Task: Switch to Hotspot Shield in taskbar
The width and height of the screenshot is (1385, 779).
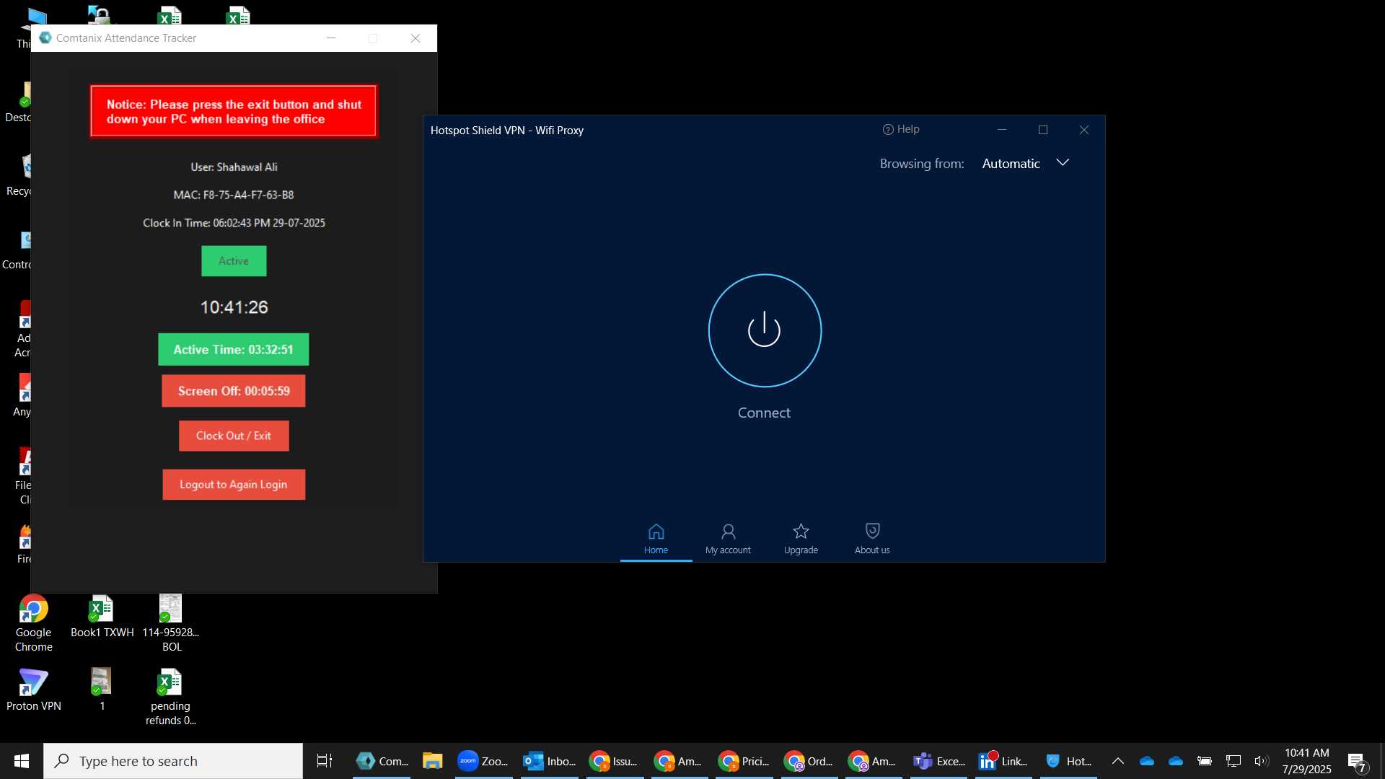Action: coord(1069,761)
